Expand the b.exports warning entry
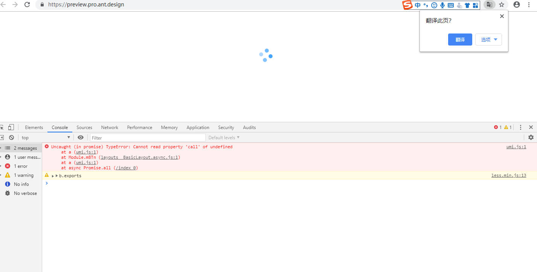The width and height of the screenshot is (537, 272). click(53, 176)
